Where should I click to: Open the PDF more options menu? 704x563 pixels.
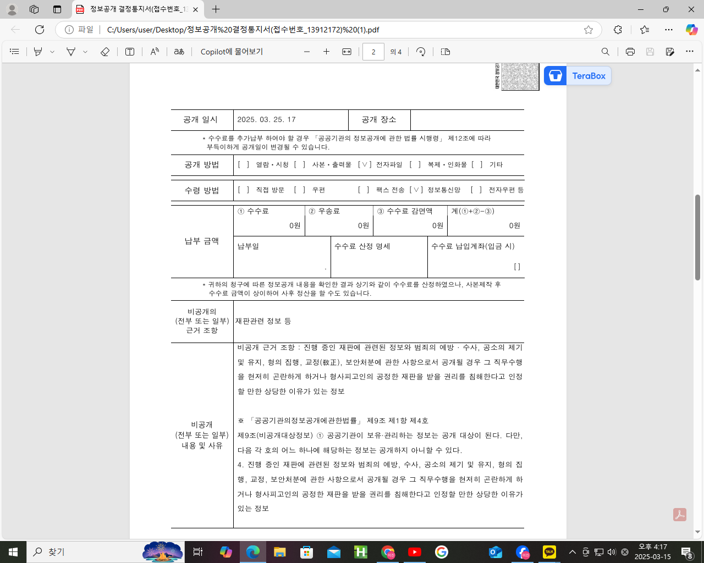pyautogui.click(x=690, y=51)
